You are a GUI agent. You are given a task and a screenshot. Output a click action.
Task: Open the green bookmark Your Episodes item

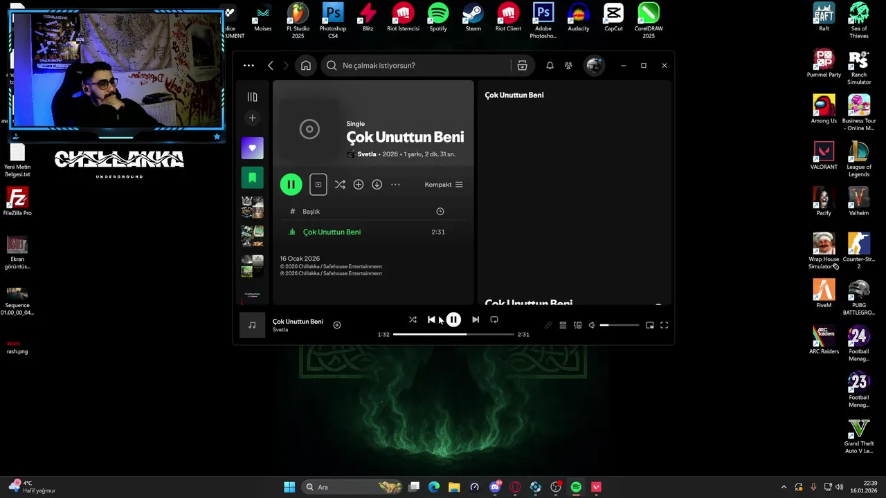click(252, 178)
